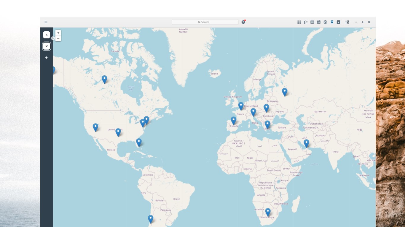This screenshot has width=405, height=227.
Task: Expand the sidebar with chevron arrow
Action: pyautogui.click(x=53, y=38)
